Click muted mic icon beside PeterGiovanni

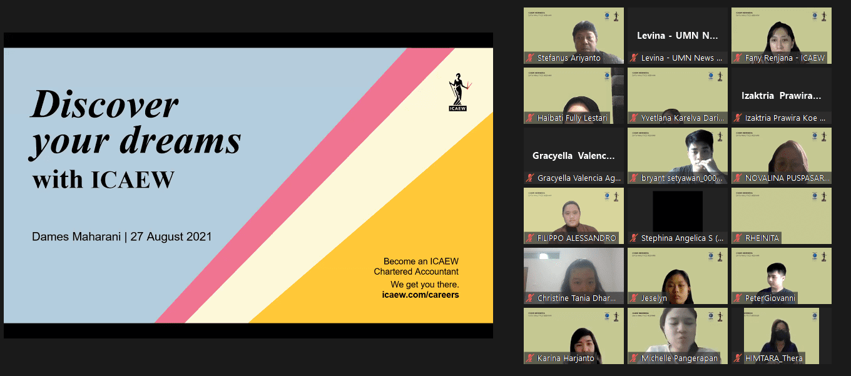pos(738,298)
